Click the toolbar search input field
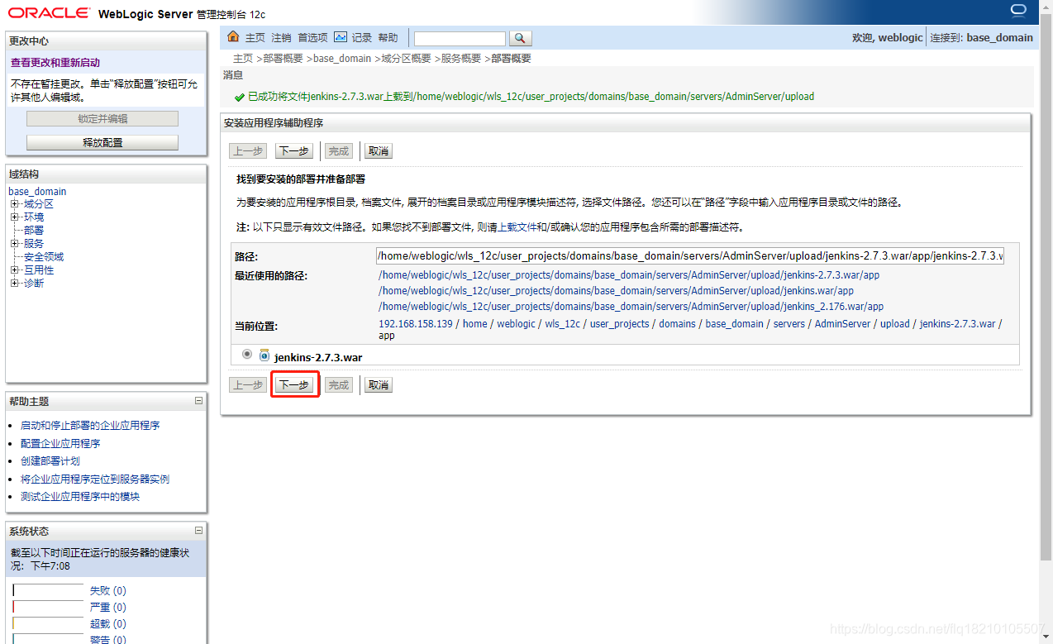The image size is (1053, 644). coord(460,39)
